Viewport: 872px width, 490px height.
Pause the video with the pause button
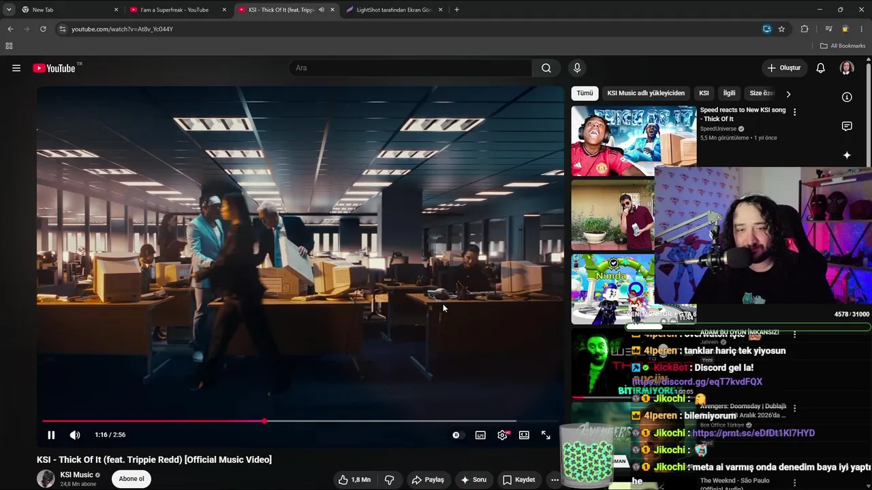(51, 435)
